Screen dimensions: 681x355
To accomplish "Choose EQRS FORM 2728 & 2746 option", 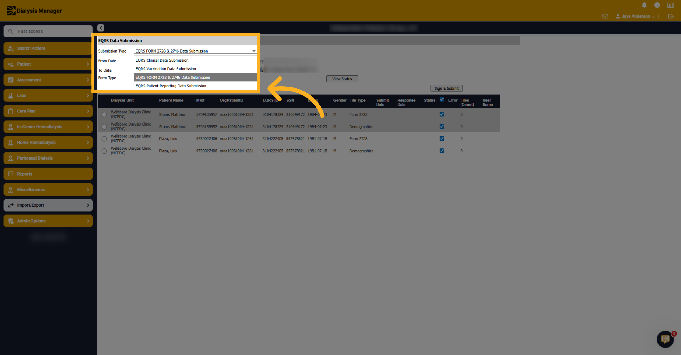I will tap(195, 78).
